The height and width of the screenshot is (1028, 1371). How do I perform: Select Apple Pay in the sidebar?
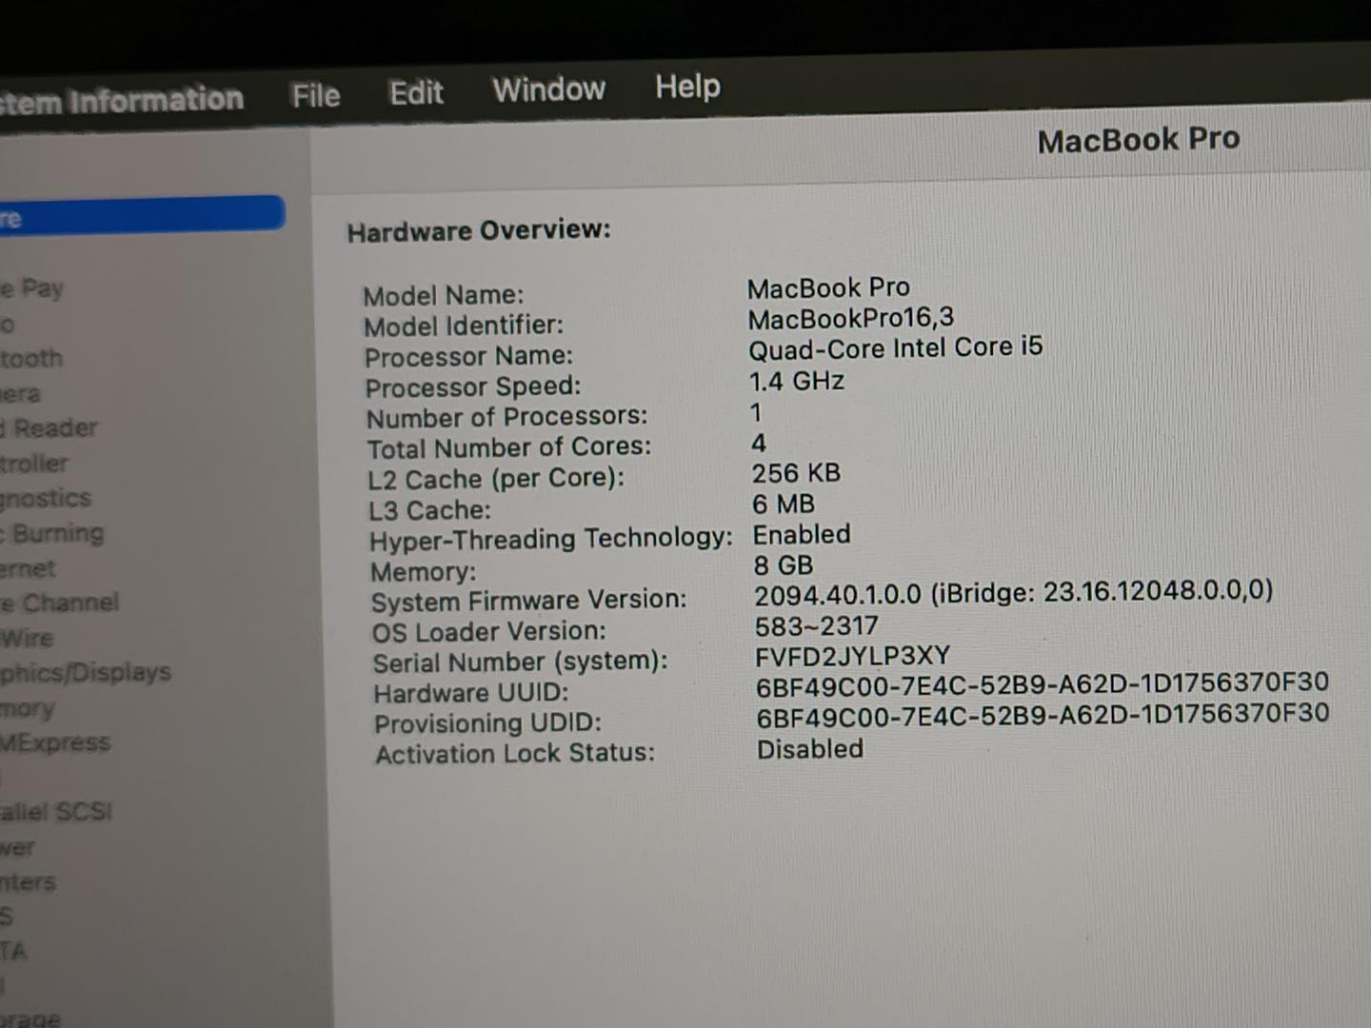(x=33, y=287)
